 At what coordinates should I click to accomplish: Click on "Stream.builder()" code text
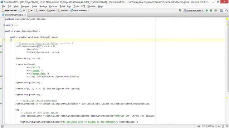coord(25,64)
